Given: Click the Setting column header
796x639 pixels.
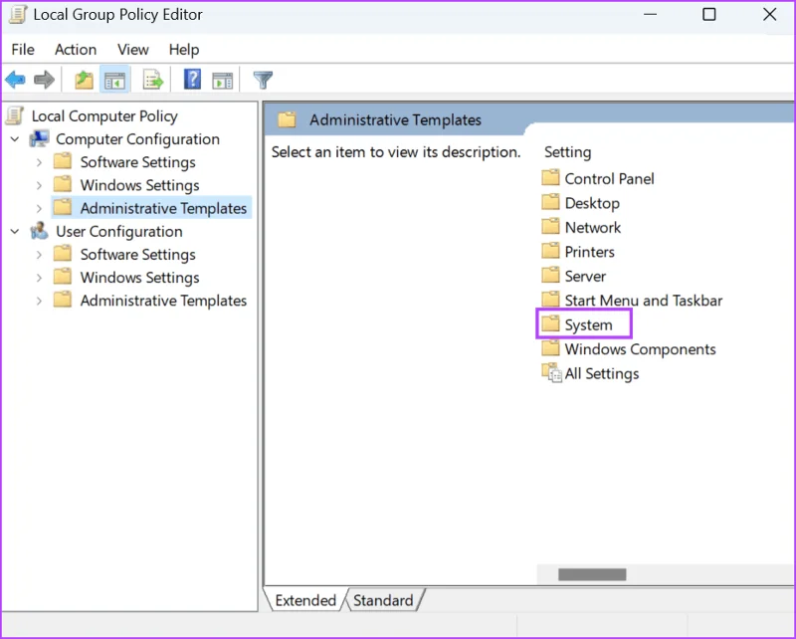Looking at the screenshot, I should [567, 152].
